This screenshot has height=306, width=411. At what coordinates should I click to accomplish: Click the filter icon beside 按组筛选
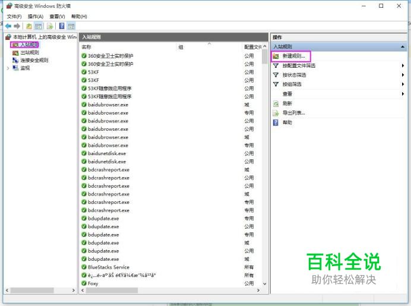tap(276, 84)
